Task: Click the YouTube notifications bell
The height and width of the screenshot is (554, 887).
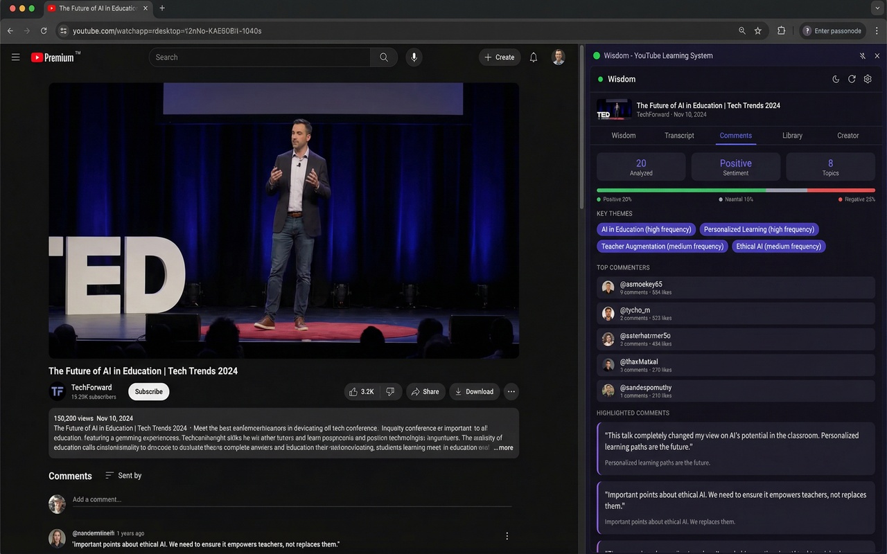Action: coord(534,57)
